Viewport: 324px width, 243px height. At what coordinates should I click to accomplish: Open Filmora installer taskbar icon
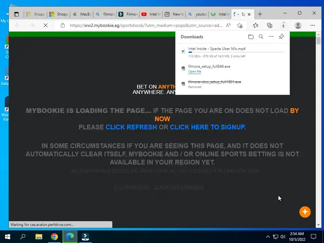[x=85, y=237]
